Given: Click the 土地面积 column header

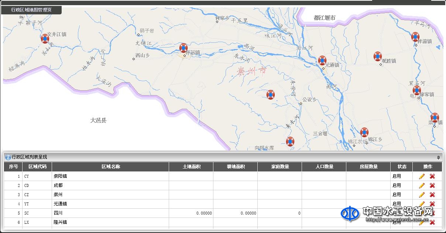Looking at the screenshot, I should pyautogui.click(x=191, y=167).
